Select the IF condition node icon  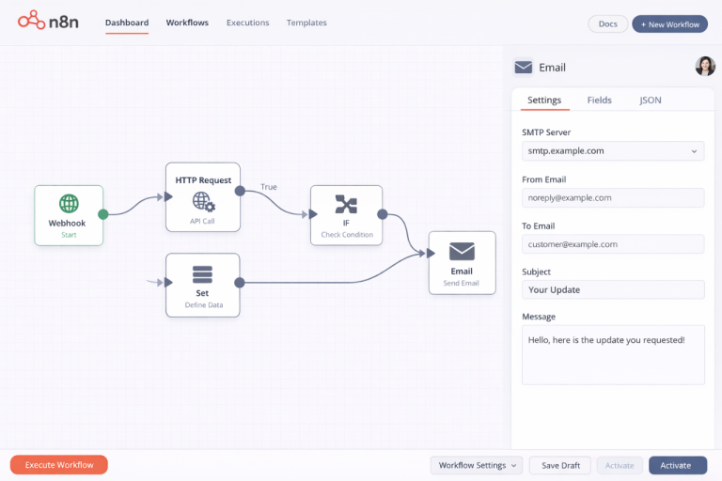(x=346, y=204)
